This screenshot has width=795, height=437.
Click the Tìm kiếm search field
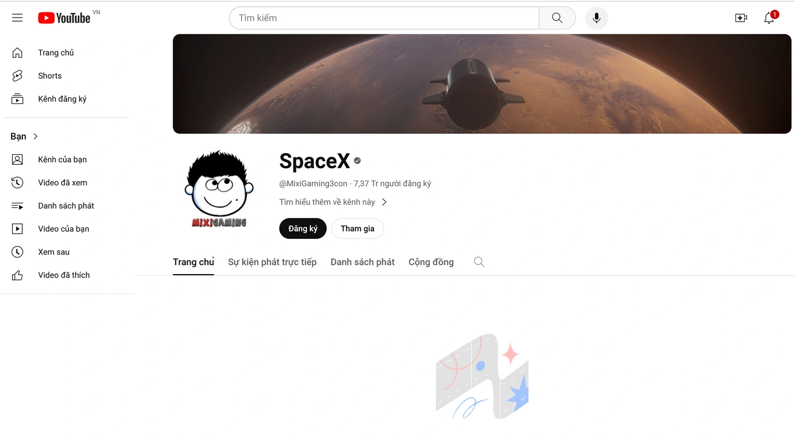pos(384,18)
